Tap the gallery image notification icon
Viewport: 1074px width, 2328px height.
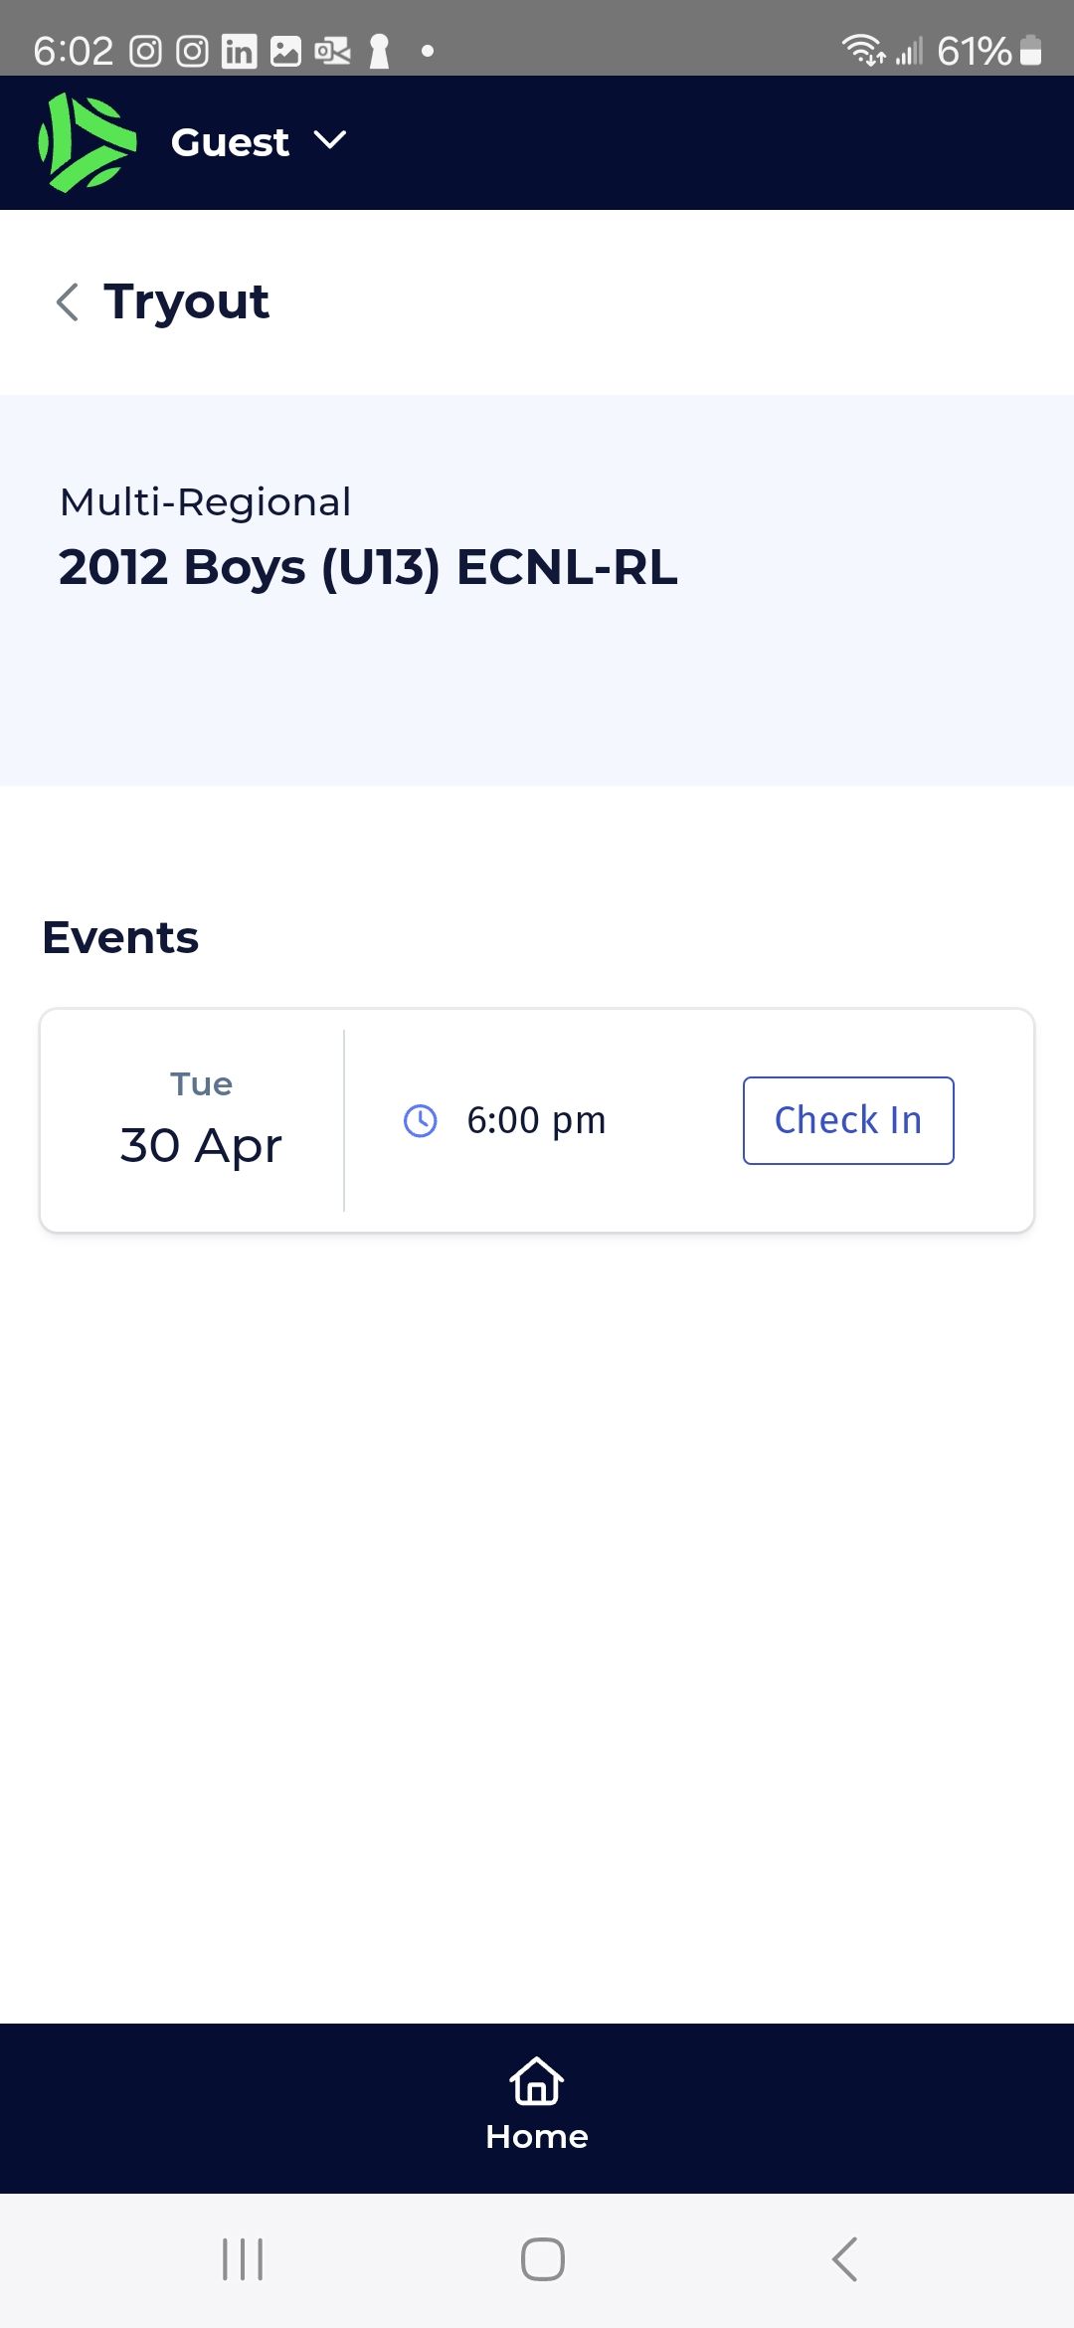pyautogui.click(x=285, y=51)
